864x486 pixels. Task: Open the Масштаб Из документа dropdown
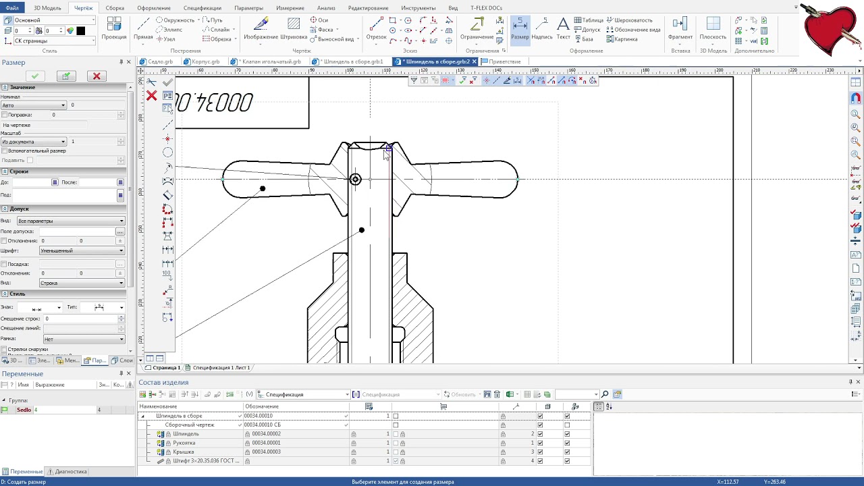coord(34,142)
